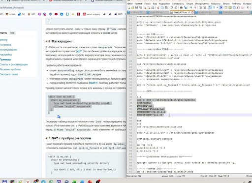Open the Советы и рекомендации contents link
The height and width of the screenshot is (183, 252).
coord(14,64)
